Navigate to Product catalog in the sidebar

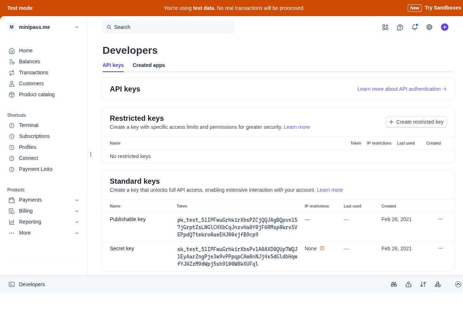pos(37,94)
